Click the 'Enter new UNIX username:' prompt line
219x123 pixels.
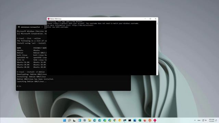[x=58, y=27]
